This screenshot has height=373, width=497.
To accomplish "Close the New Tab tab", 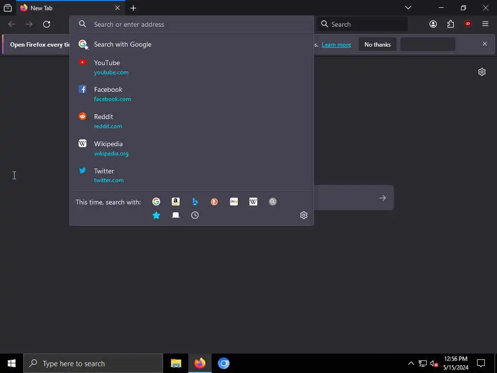I will click(117, 8).
